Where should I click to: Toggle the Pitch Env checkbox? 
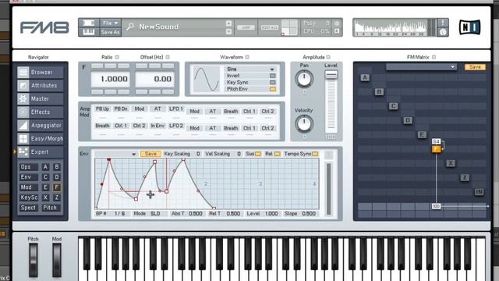(272, 89)
